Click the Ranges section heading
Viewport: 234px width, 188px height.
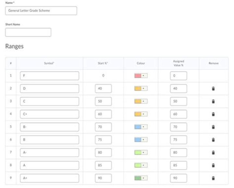click(15, 46)
